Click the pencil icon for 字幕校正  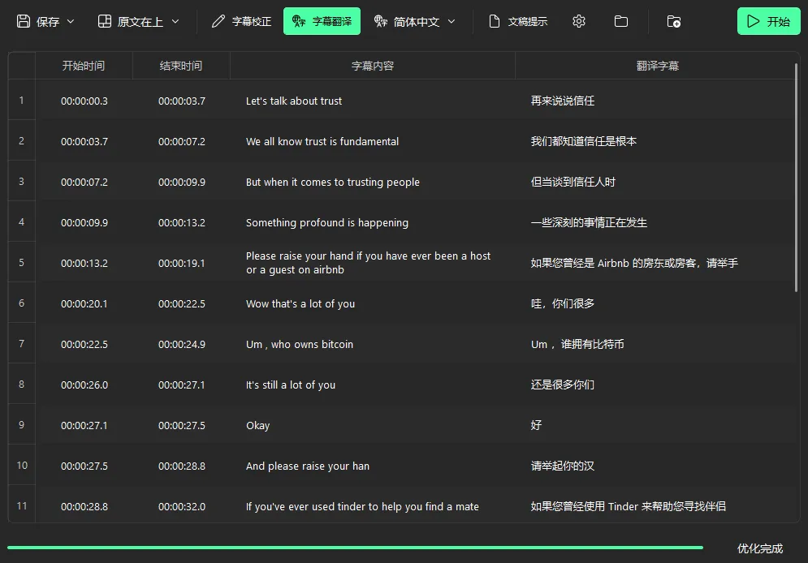point(218,21)
